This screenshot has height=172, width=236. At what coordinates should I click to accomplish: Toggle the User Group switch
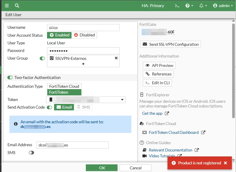(42, 58)
